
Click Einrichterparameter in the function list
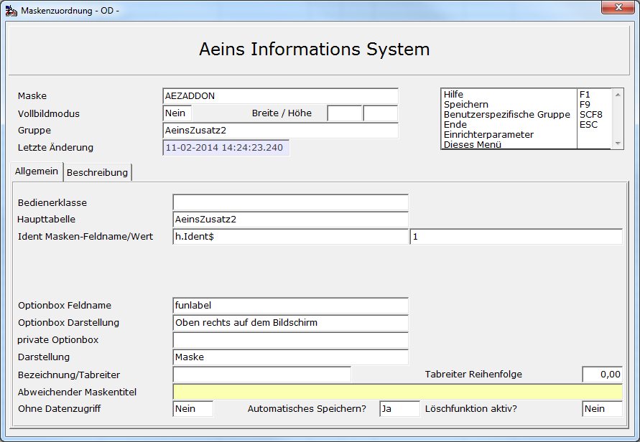(488, 135)
